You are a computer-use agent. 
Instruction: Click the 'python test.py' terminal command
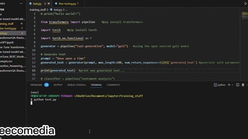[x=45, y=100]
